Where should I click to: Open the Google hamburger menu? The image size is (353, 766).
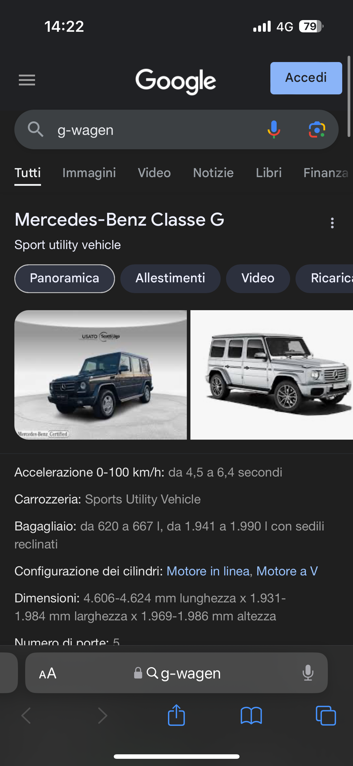[27, 80]
